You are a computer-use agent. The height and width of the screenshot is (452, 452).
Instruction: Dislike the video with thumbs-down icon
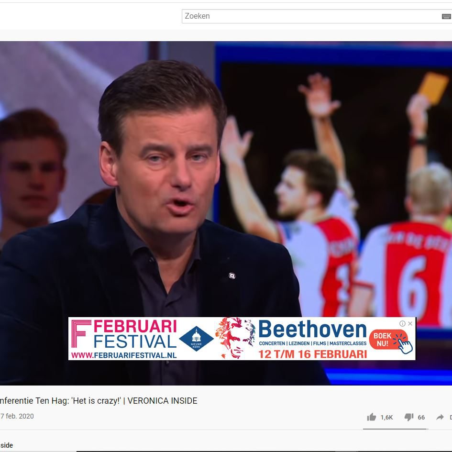(409, 417)
